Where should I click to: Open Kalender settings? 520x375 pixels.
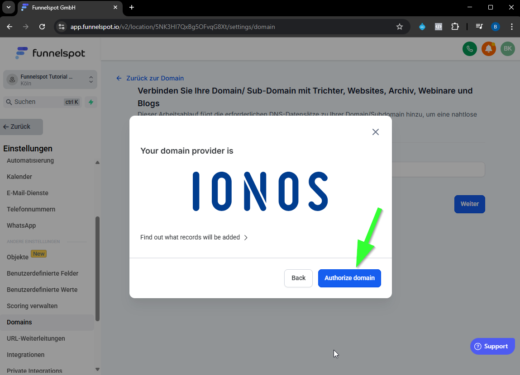point(19,177)
